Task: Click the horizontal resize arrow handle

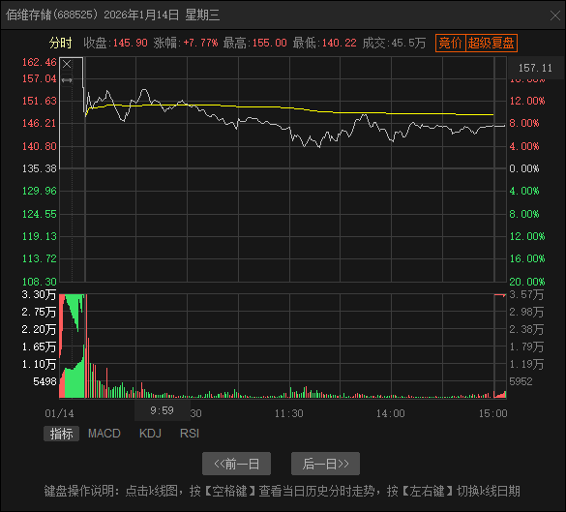Action: click(67, 80)
